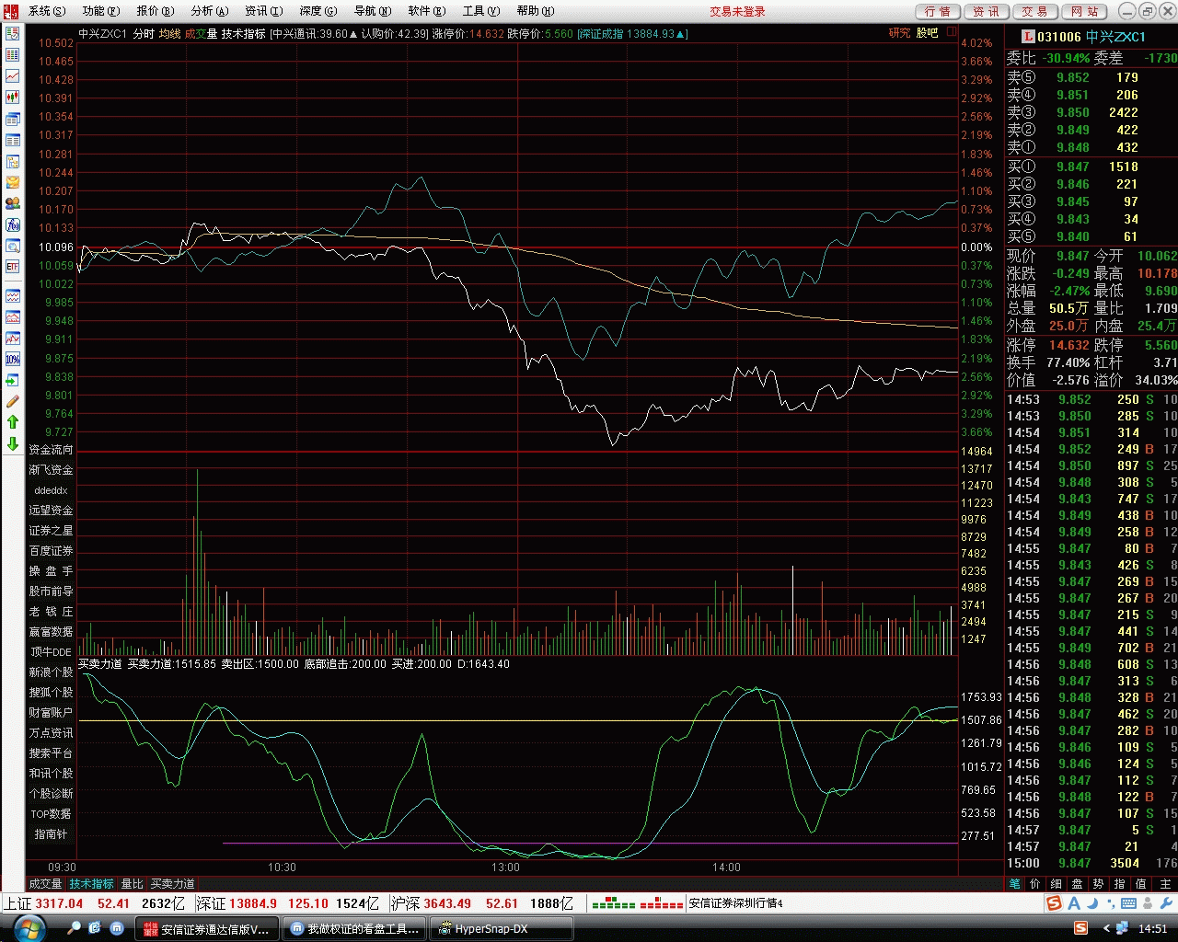The image size is (1178, 942).
Task: Open HyperSnap-DX from the taskbar
Action: [x=502, y=929]
